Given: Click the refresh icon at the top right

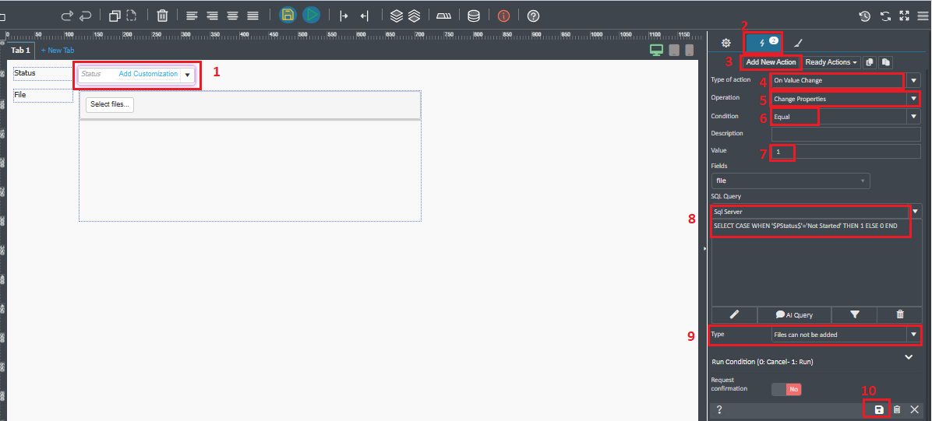Looking at the screenshot, I should 886,16.
